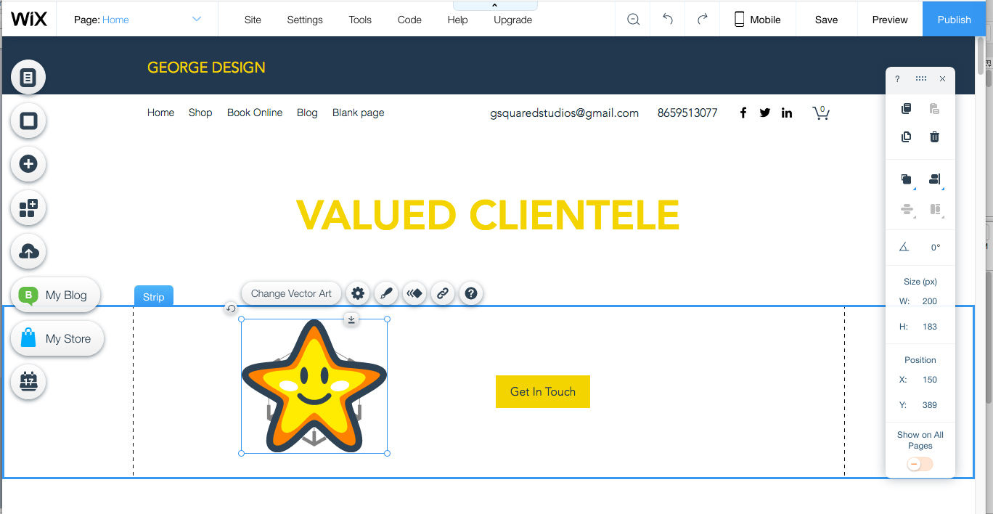
Task: Add an animation to the vector art
Action: pos(414,293)
